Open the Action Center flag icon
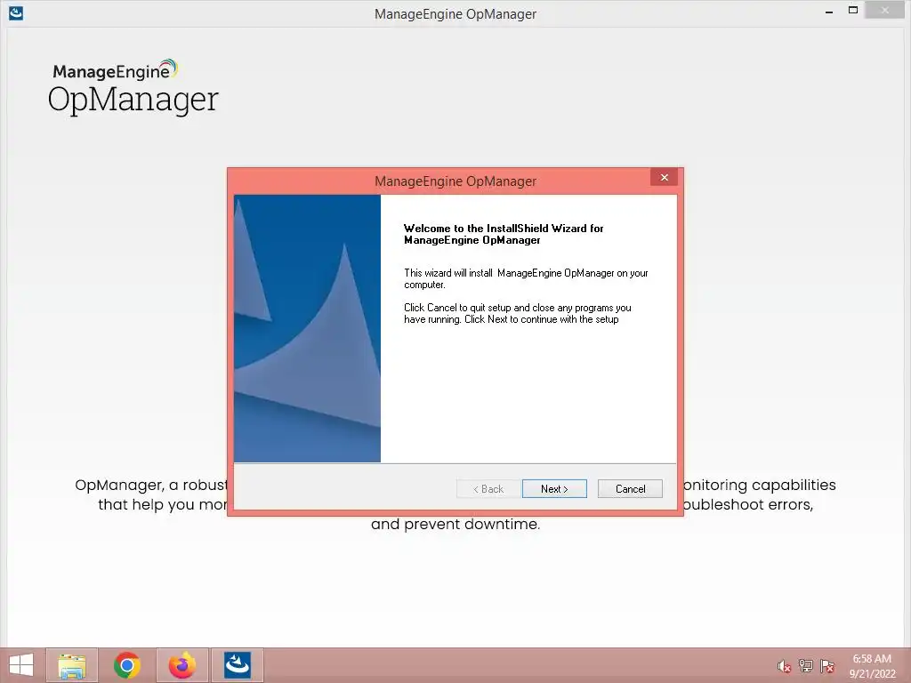This screenshot has width=911, height=683. (826, 665)
